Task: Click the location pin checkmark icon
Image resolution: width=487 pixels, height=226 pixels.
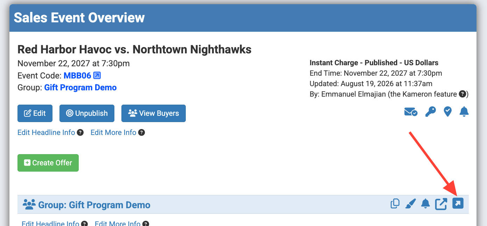Action: [447, 112]
